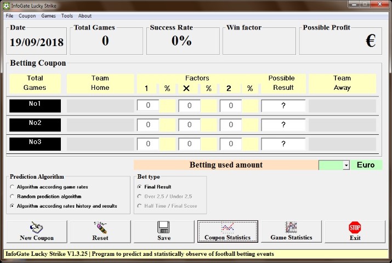Click the InfoGate app icon in title bar
392x263 pixels.
[7, 5]
